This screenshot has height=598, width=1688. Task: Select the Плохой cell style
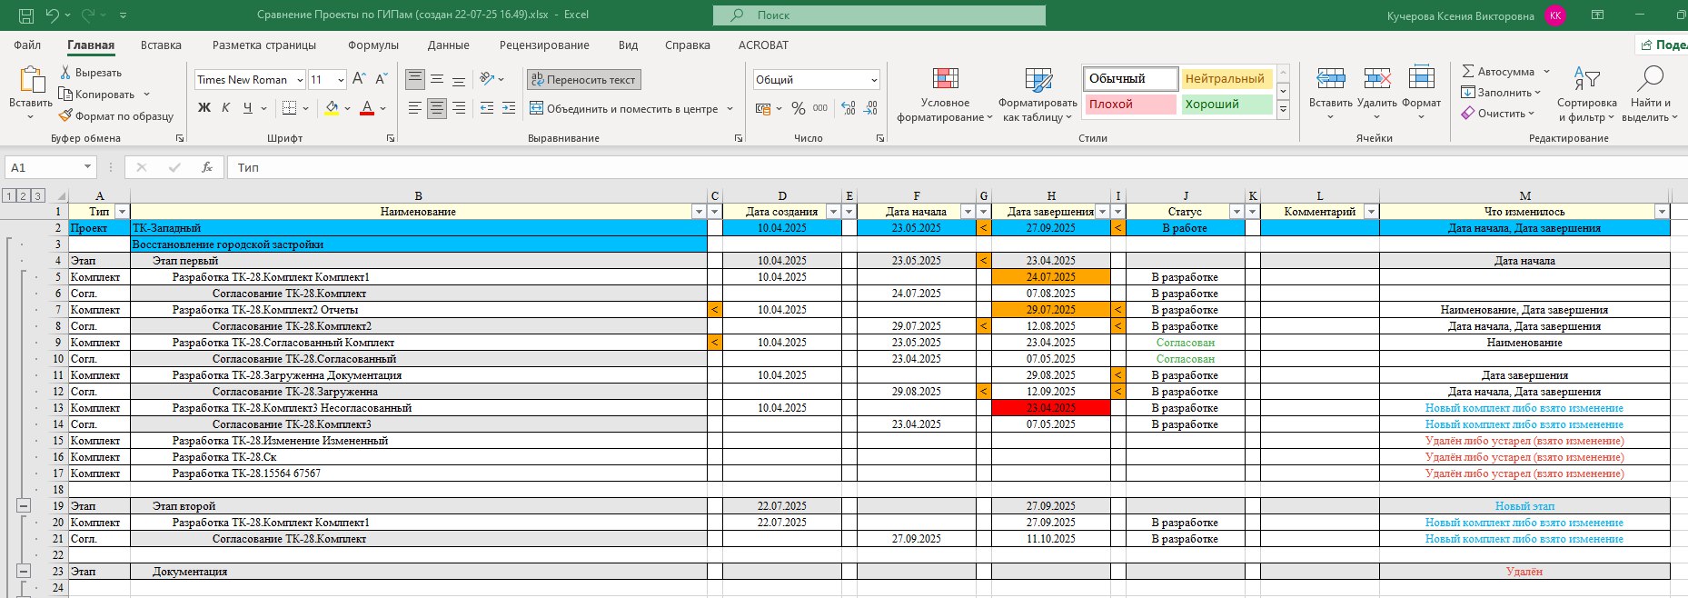point(1130,104)
